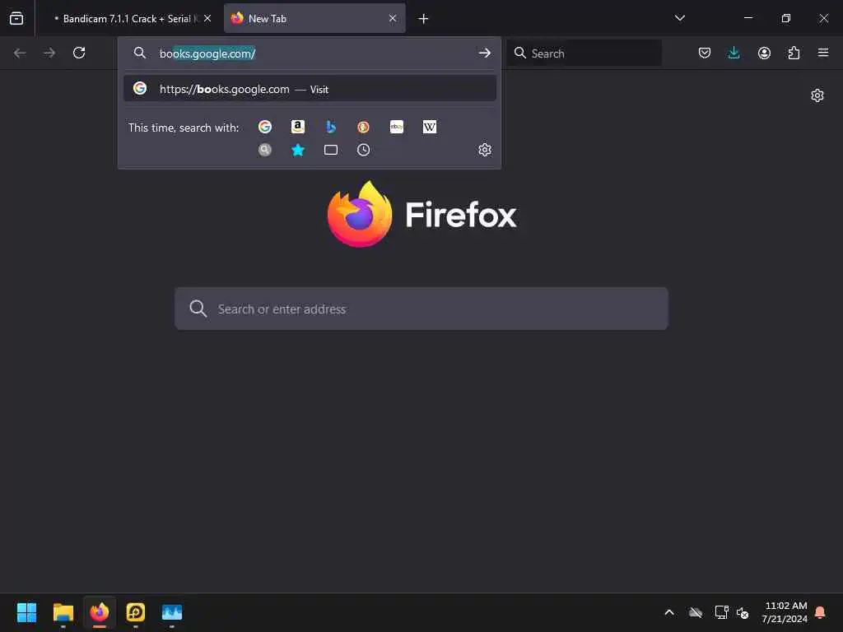The image size is (843, 632).
Task: Open the Extensions puzzle icon
Action: tap(794, 53)
